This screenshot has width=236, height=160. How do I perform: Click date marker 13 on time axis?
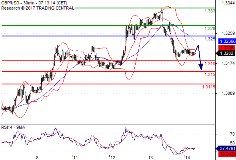tap(150, 158)
